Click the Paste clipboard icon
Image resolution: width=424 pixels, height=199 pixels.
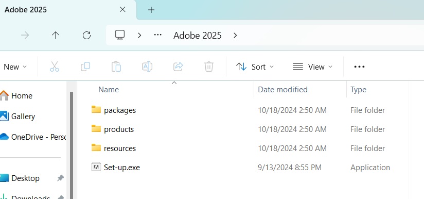pos(116,67)
